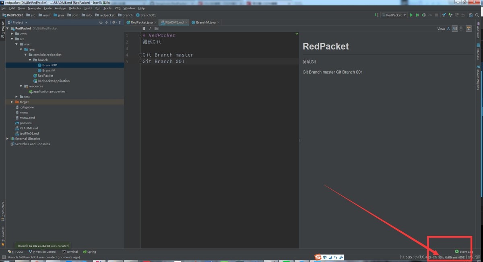Image resolution: width=483 pixels, height=262 pixels.
Task: Click the Commit changes VCS icon
Action: (450, 15)
